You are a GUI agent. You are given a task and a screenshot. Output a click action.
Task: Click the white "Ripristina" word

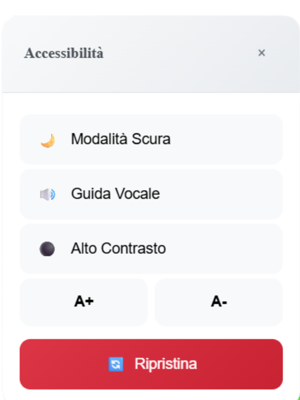pyautogui.click(x=166, y=364)
